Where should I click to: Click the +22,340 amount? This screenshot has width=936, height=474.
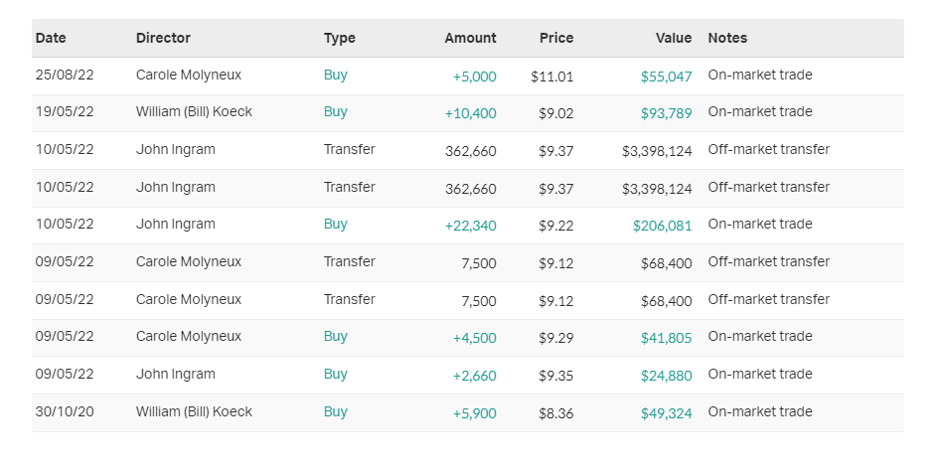(470, 226)
